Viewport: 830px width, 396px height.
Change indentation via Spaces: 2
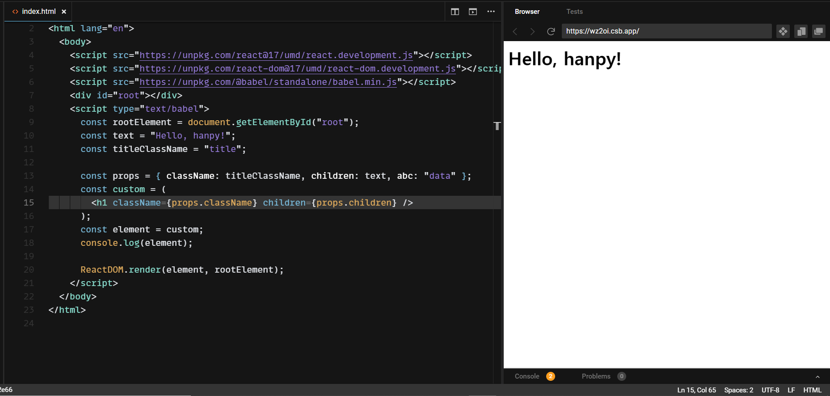click(738, 390)
